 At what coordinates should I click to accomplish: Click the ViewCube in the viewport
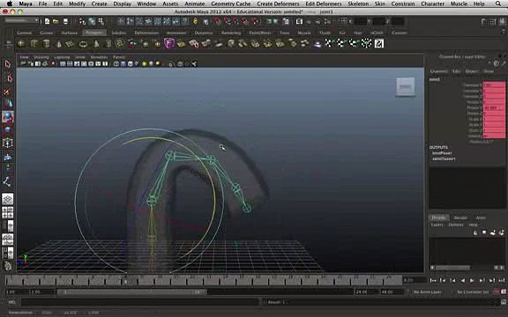coord(406,86)
